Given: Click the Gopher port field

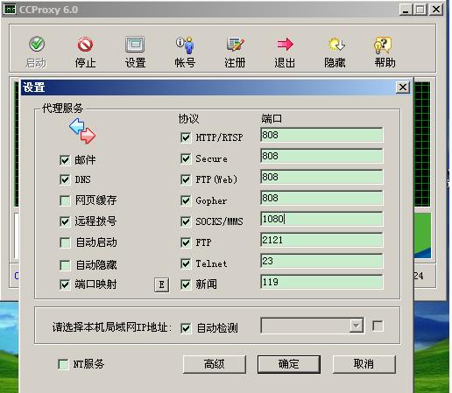Looking at the screenshot, I should pos(321,198).
